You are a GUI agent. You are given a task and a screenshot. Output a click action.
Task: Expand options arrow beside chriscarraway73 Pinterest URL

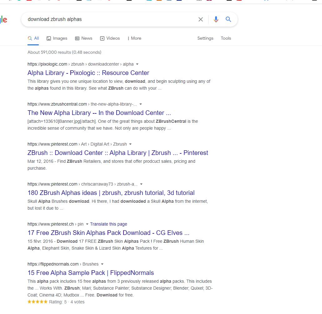[x=141, y=184]
